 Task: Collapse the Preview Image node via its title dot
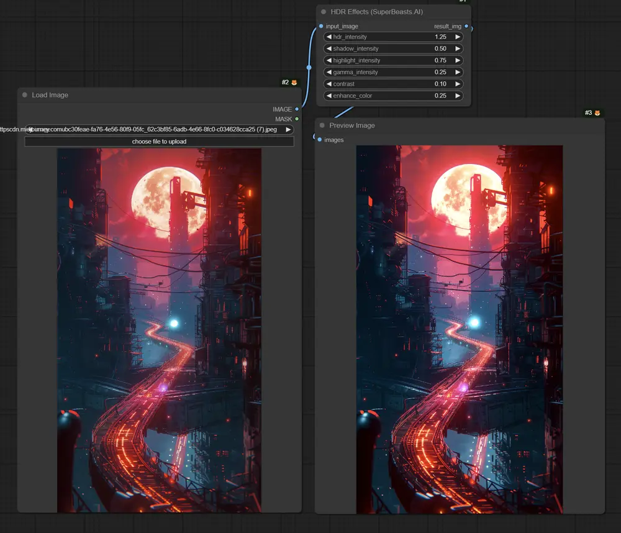click(x=322, y=125)
